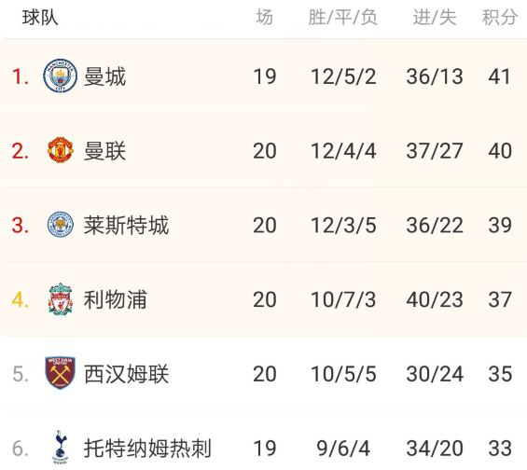Click 利物浦's 40/23 goals value
The image size is (527, 470).
[435, 299]
